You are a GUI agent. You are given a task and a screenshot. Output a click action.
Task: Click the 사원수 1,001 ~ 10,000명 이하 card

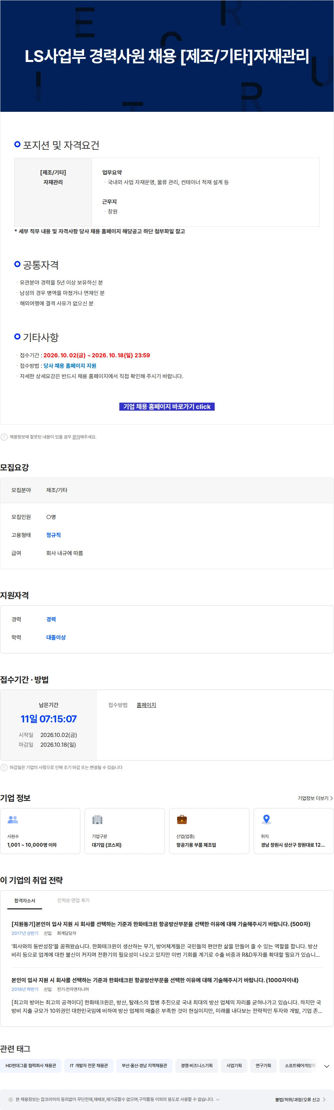40,831
